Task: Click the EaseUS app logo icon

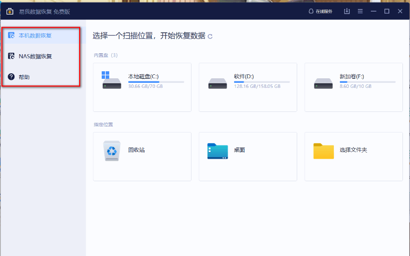Action: pyautogui.click(x=10, y=12)
